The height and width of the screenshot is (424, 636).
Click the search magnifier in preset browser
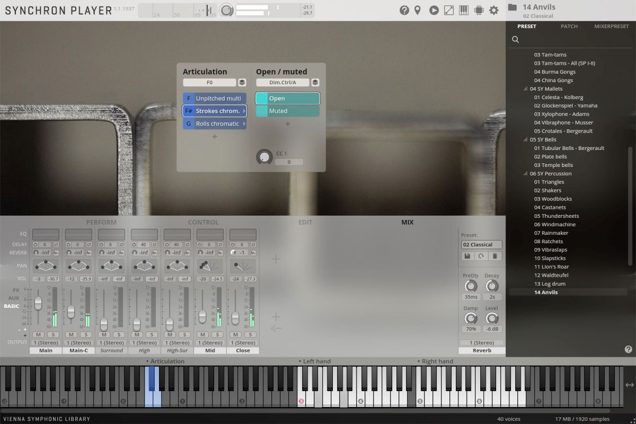515,40
